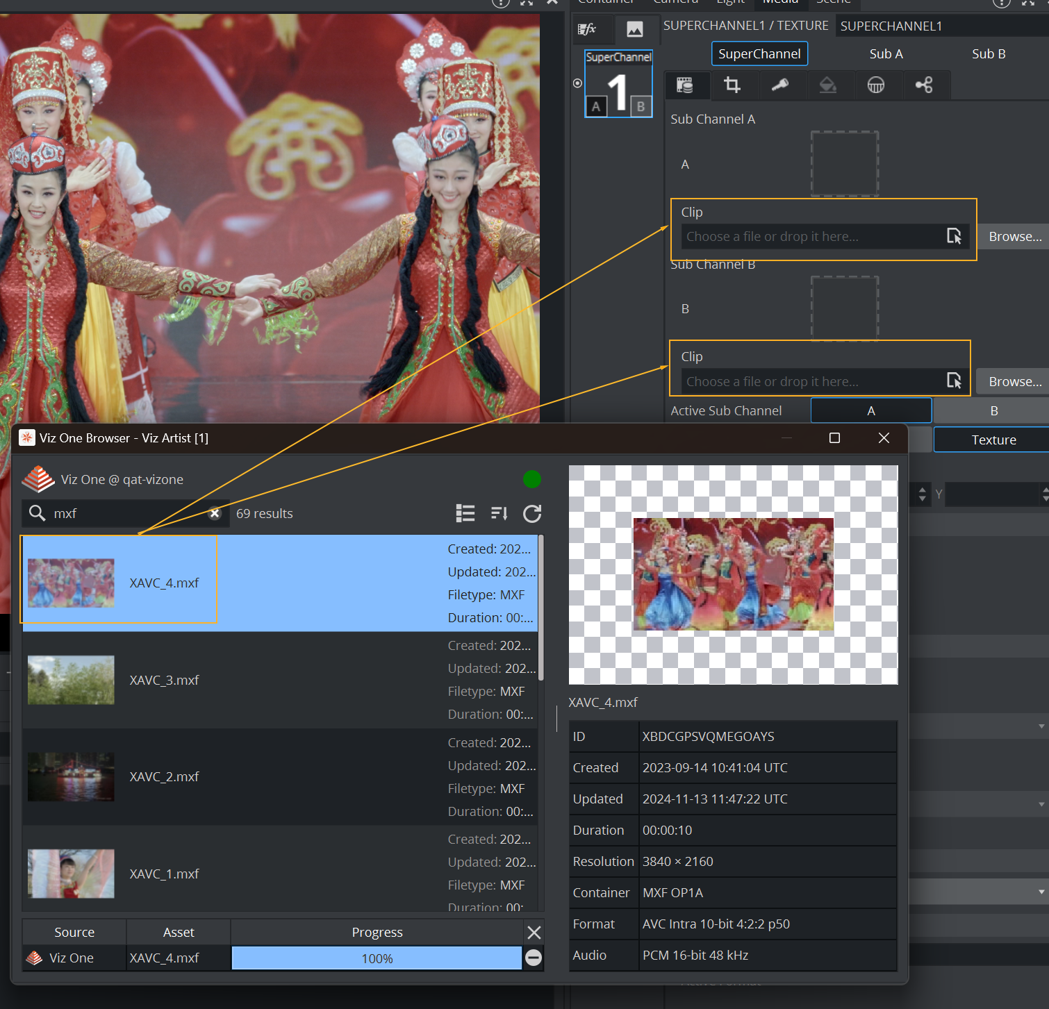Open the effects (fx) panel icon

coord(587,29)
